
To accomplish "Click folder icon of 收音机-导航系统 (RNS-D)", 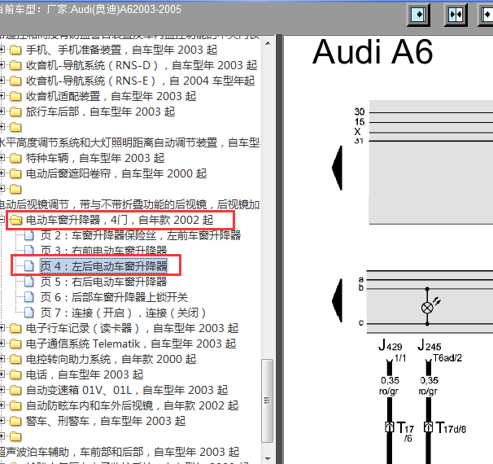I will (15, 65).
